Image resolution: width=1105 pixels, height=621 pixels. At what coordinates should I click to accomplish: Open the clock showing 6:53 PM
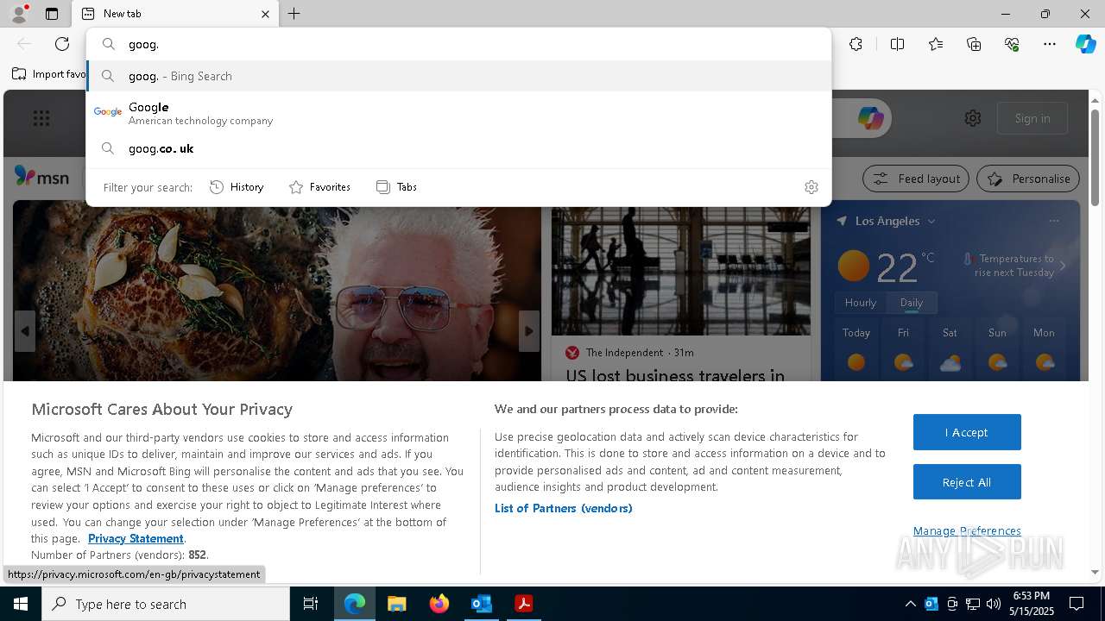(x=1032, y=604)
